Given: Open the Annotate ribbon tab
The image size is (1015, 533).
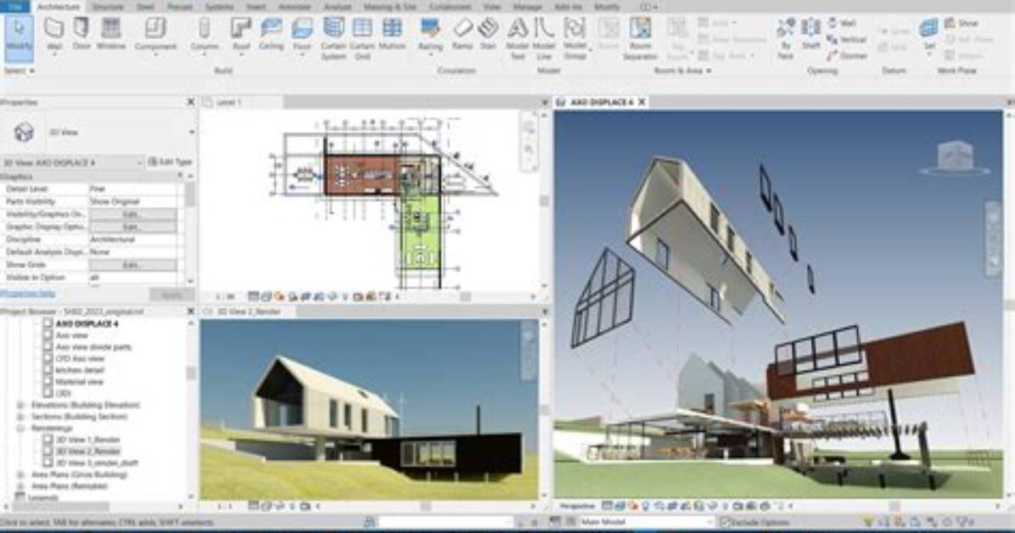Looking at the screenshot, I should (x=294, y=7).
